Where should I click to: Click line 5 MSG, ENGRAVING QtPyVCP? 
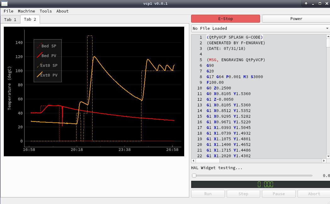[236, 60]
